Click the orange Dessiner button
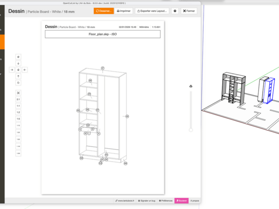The height and width of the screenshot is (209, 279). pyautogui.click(x=103, y=11)
